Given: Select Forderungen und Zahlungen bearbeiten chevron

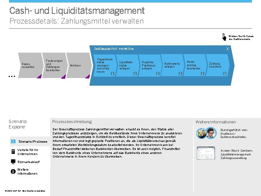Looking at the screenshot, I should [x=54, y=65].
